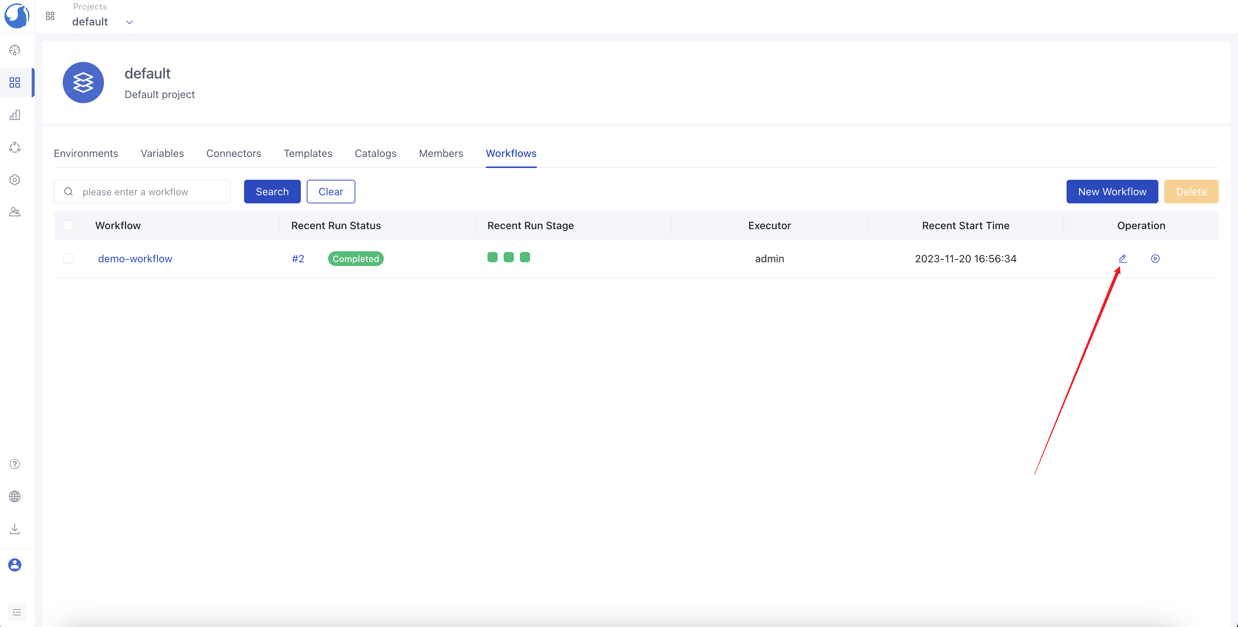Open the connected-nodes icon in the sidebar
1238x627 pixels.
tap(15, 147)
